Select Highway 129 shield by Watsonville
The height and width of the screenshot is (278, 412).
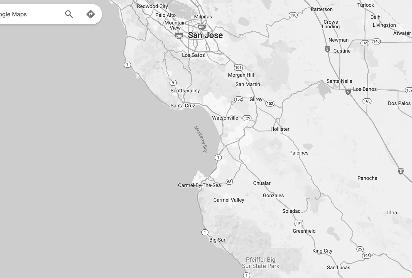point(247,118)
